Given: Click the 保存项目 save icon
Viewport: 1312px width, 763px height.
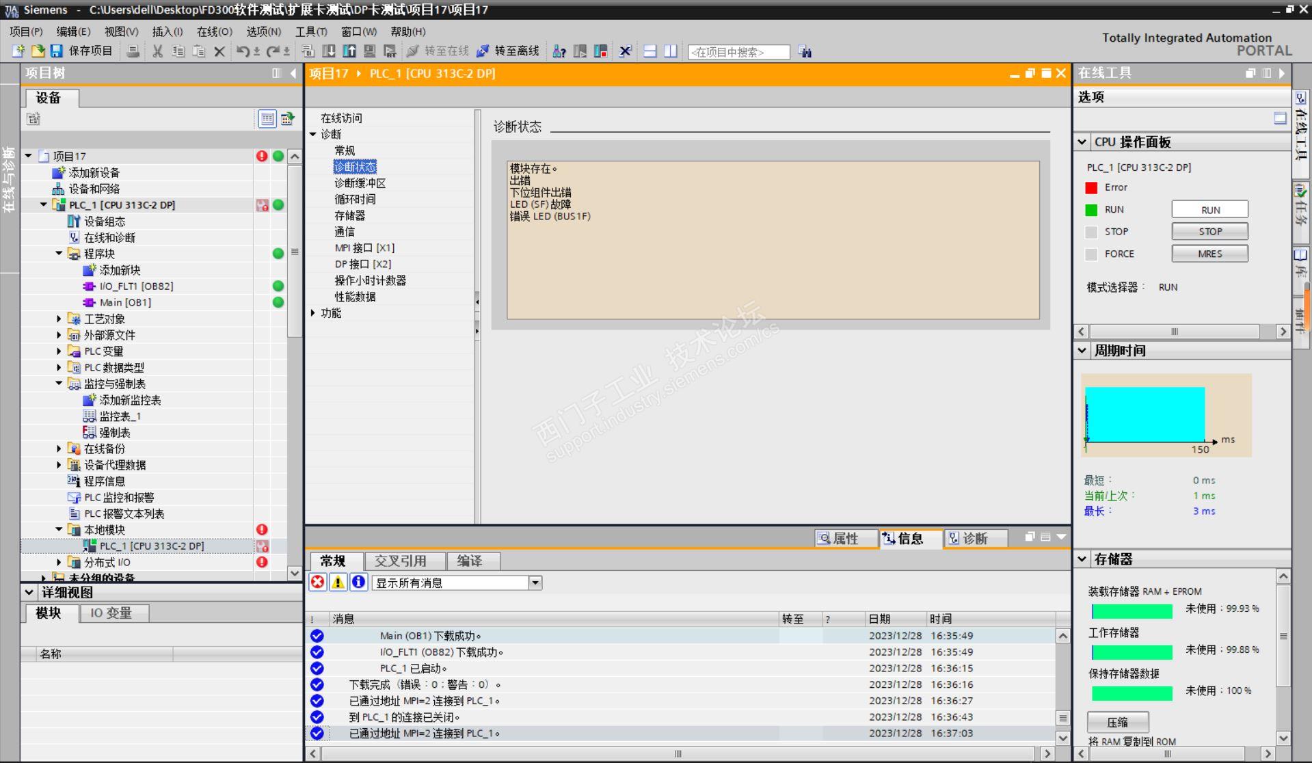Looking at the screenshot, I should click(x=57, y=51).
